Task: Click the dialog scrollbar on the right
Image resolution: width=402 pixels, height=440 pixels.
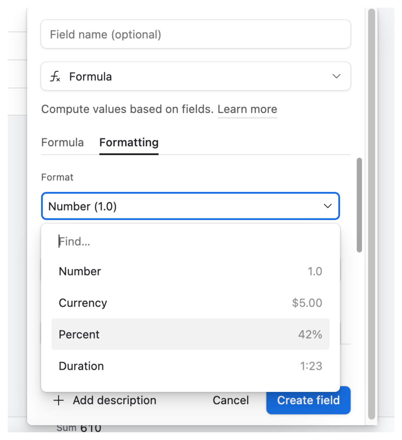Action: [x=359, y=206]
